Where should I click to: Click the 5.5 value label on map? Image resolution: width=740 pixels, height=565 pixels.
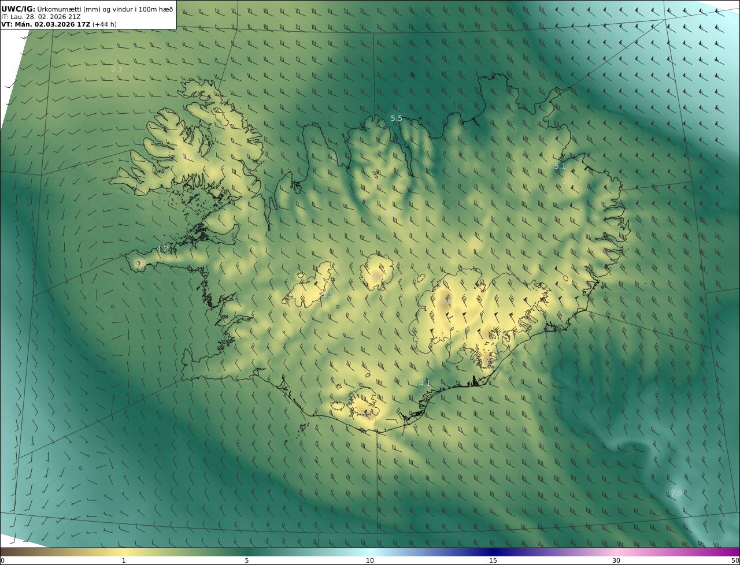point(397,118)
